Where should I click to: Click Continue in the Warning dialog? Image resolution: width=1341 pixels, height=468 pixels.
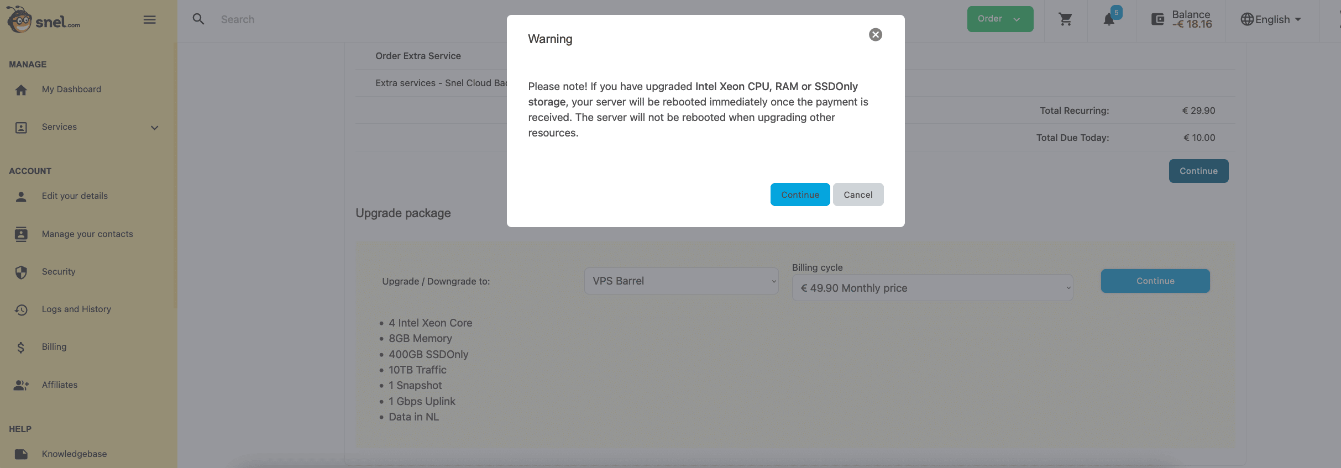pyautogui.click(x=800, y=194)
